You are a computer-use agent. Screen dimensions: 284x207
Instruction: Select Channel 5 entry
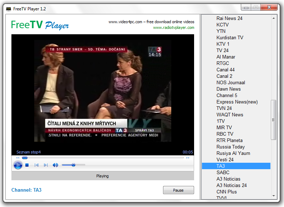pyautogui.click(x=236, y=95)
